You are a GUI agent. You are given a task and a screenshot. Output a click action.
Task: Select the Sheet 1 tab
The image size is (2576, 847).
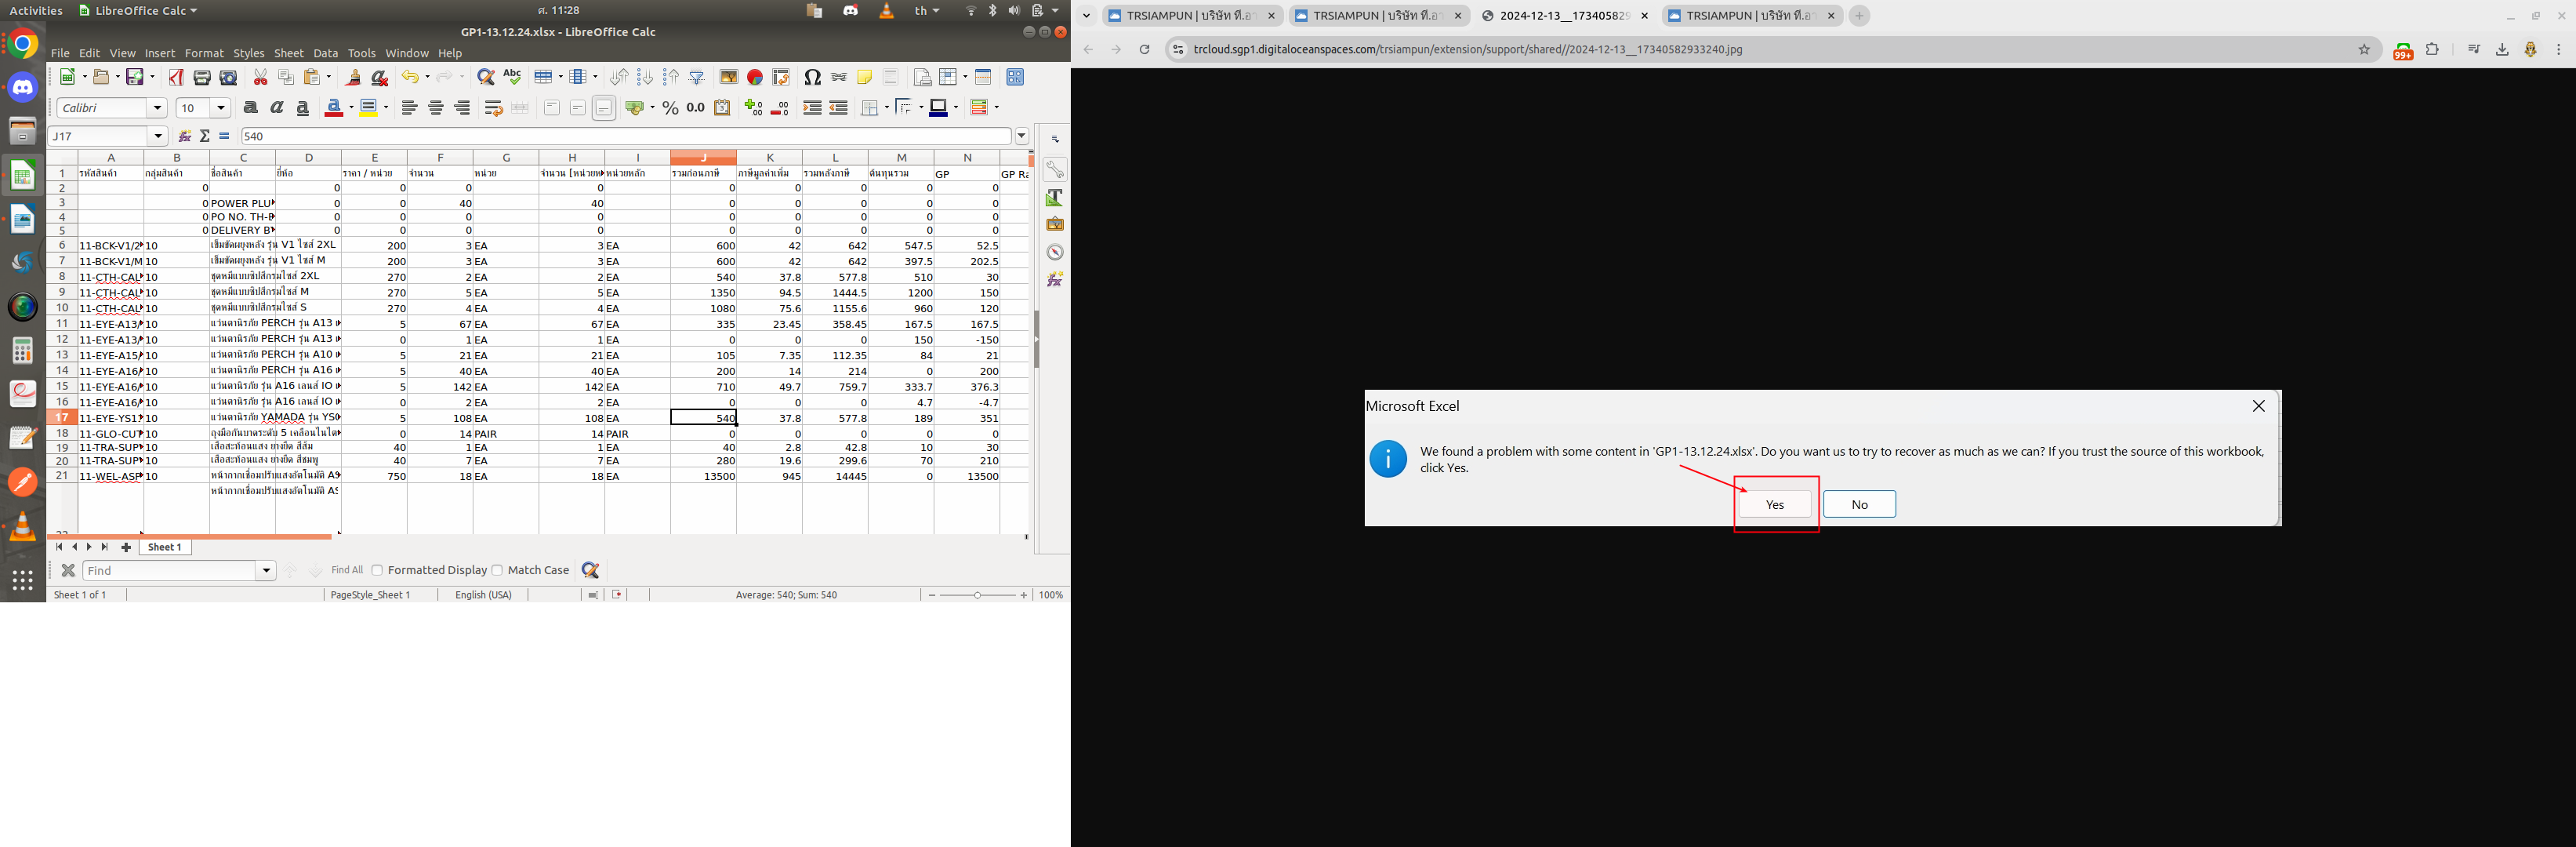point(165,547)
